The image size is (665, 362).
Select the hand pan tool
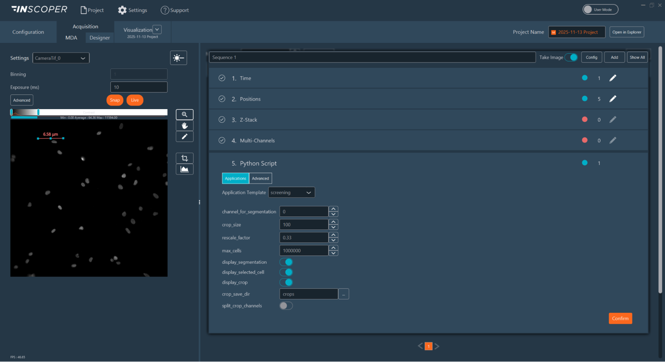184,125
